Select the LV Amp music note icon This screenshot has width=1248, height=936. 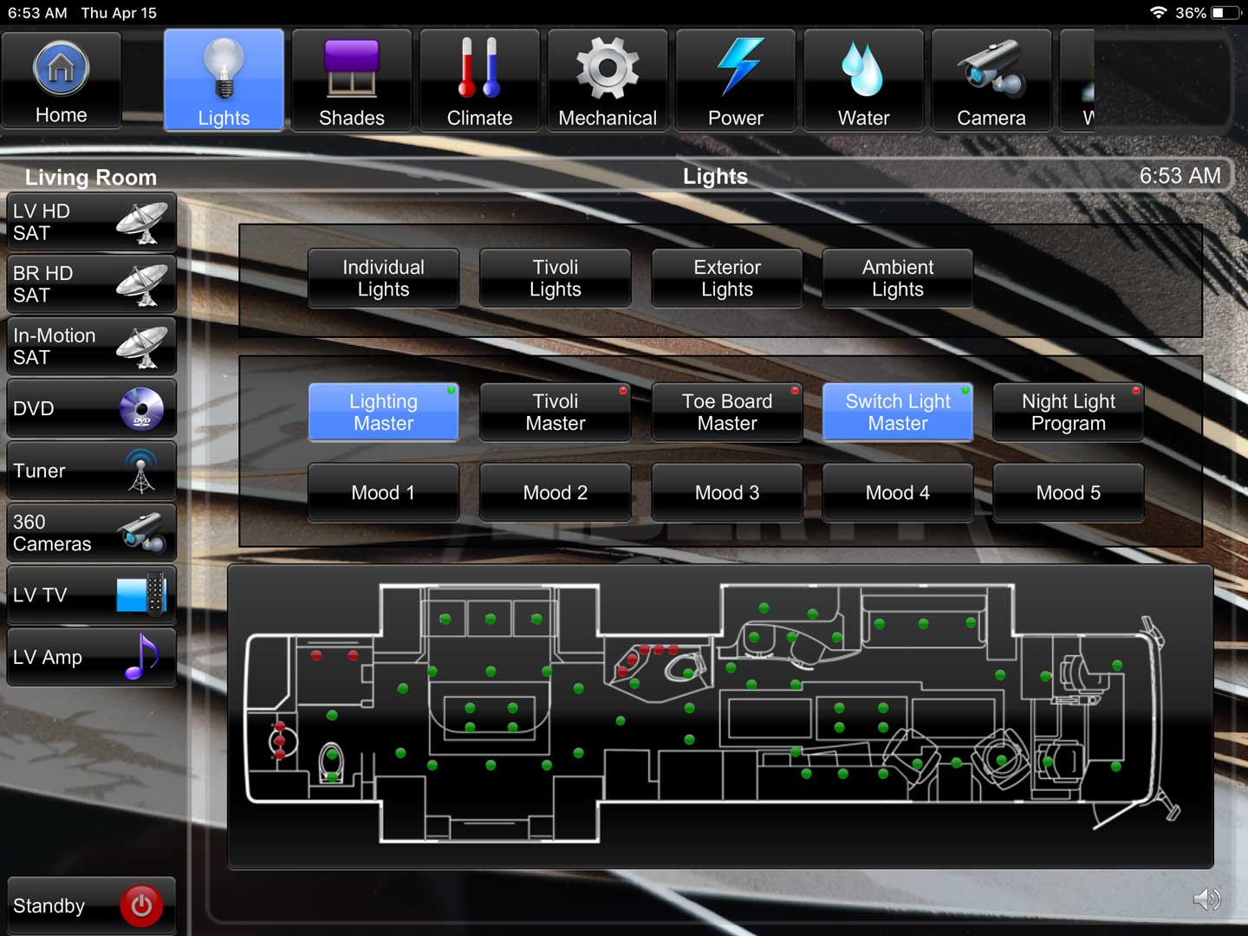click(x=90, y=657)
